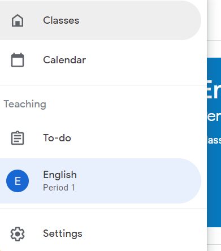The image size is (221, 251).
Task: Click the Period 1 subtitle text
Action: [x=59, y=188]
